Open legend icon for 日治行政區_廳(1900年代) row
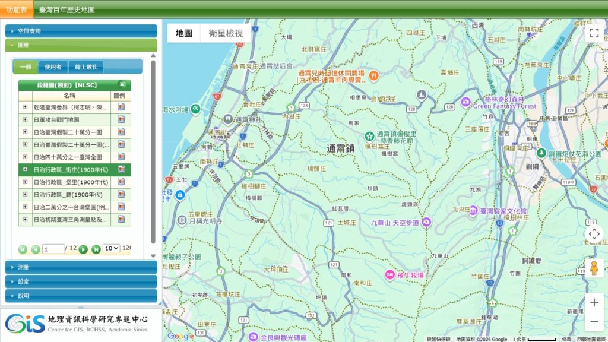Viewport: 608px width, 342px height. pyautogui.click(x=121, y=194)
